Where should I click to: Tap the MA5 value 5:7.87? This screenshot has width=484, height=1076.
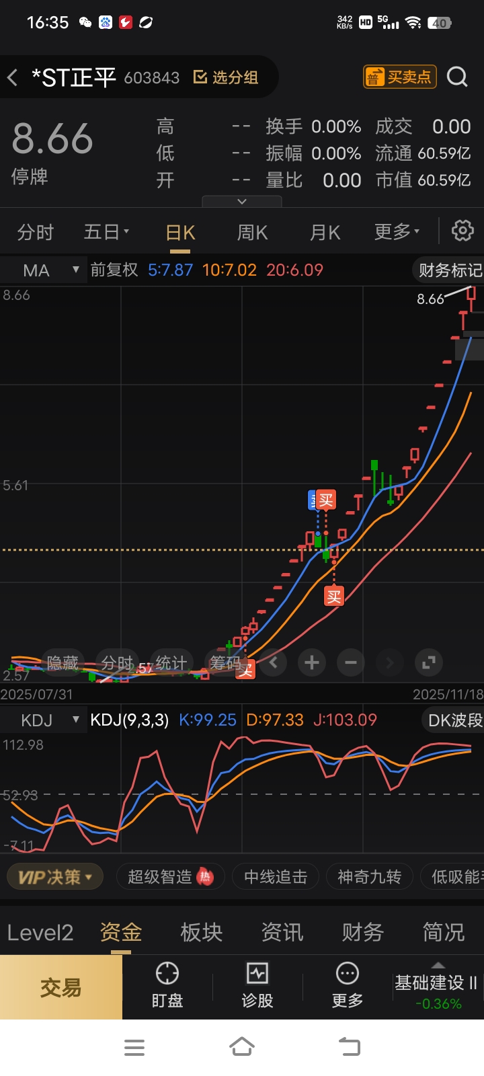tap(171, 270)
